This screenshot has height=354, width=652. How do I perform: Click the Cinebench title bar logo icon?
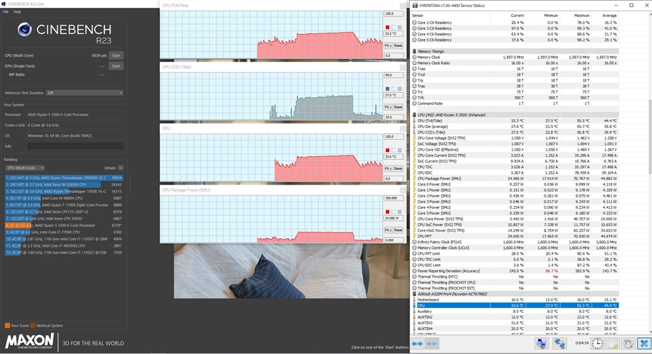[4, 4]
